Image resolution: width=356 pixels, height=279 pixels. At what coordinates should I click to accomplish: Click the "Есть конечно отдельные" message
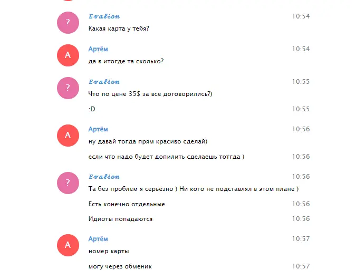click(x=127, y=204)
